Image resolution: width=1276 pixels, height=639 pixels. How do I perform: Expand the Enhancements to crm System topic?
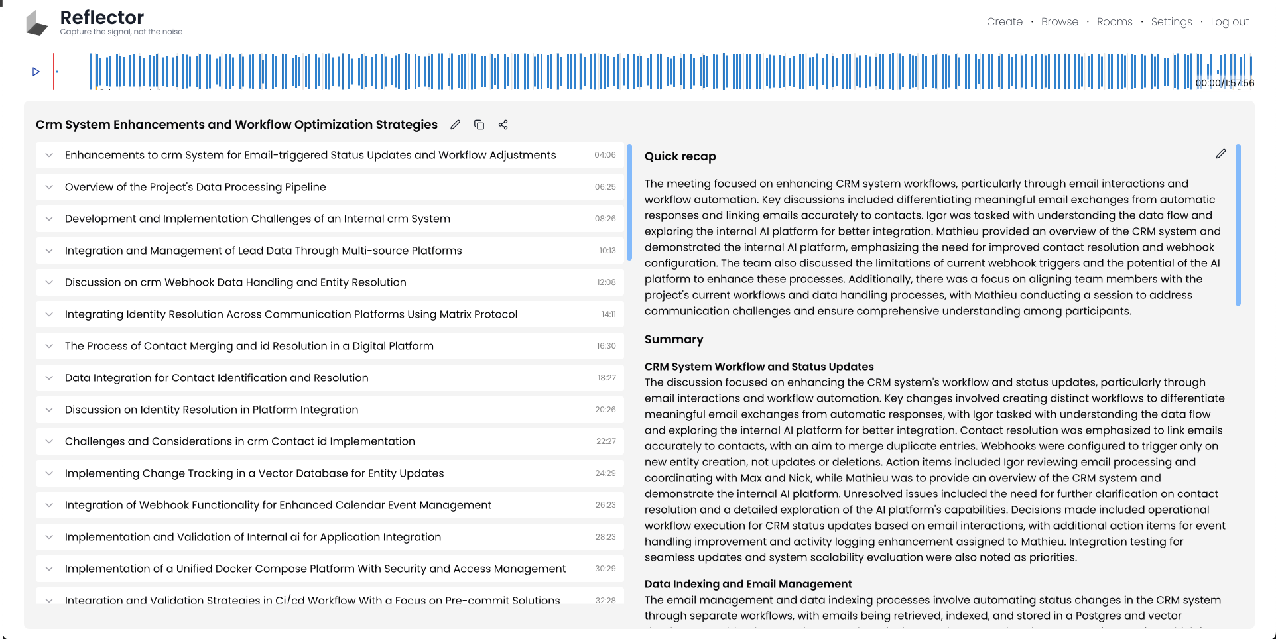point(49,155)
